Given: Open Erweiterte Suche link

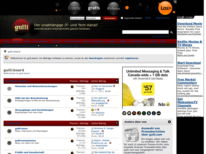Looking at the screenshot, I should click(x=160, y=36).
